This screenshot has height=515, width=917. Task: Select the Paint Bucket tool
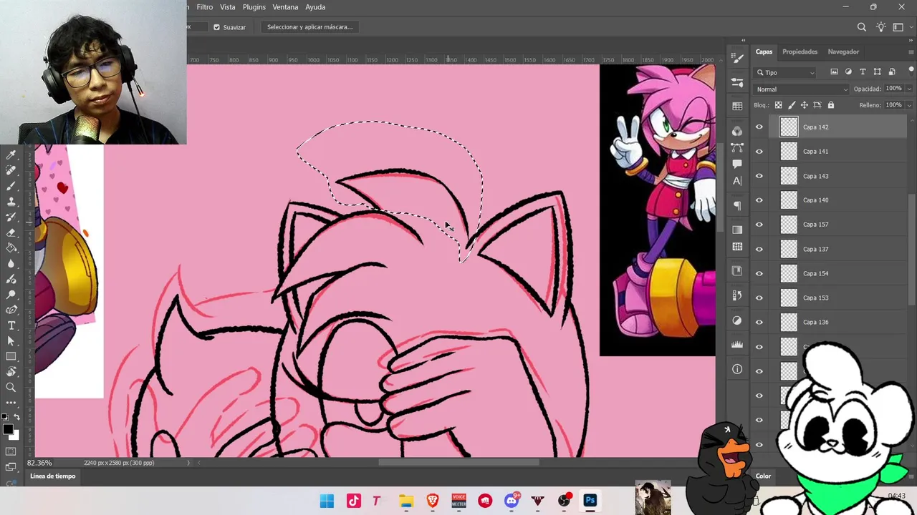click(11, 248)
